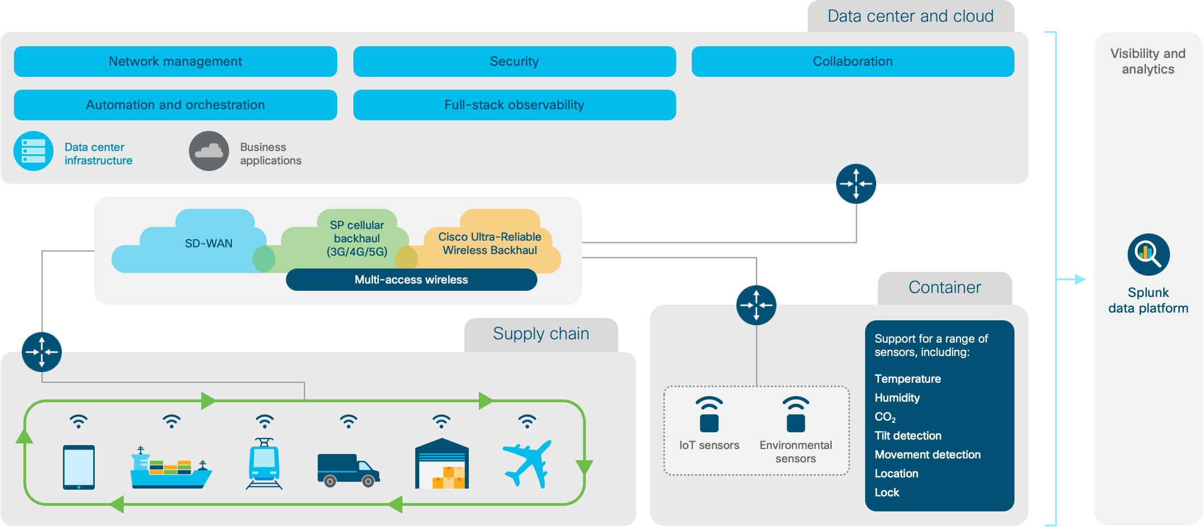Click the Splunk data platform magnifier icon
1204x527 pixels.
(1149, 255)
